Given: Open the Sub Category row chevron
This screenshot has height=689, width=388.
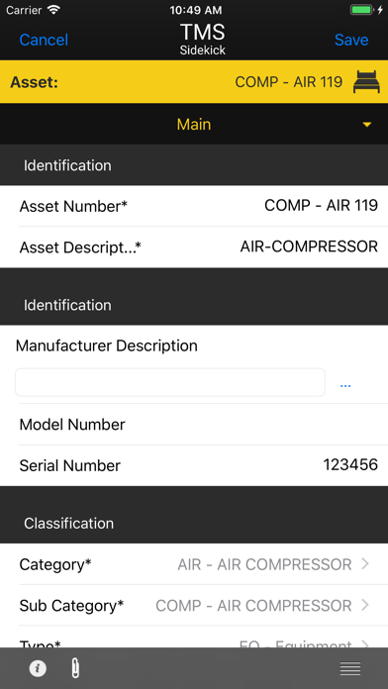Looking at the screenshot, I should (x=364, y=605).
